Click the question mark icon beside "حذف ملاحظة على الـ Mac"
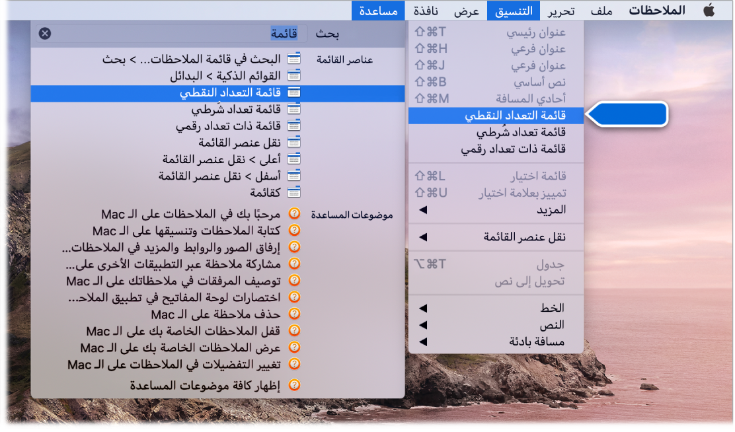The height and width of the screenshot is (432, 735). tap(294, 312)
